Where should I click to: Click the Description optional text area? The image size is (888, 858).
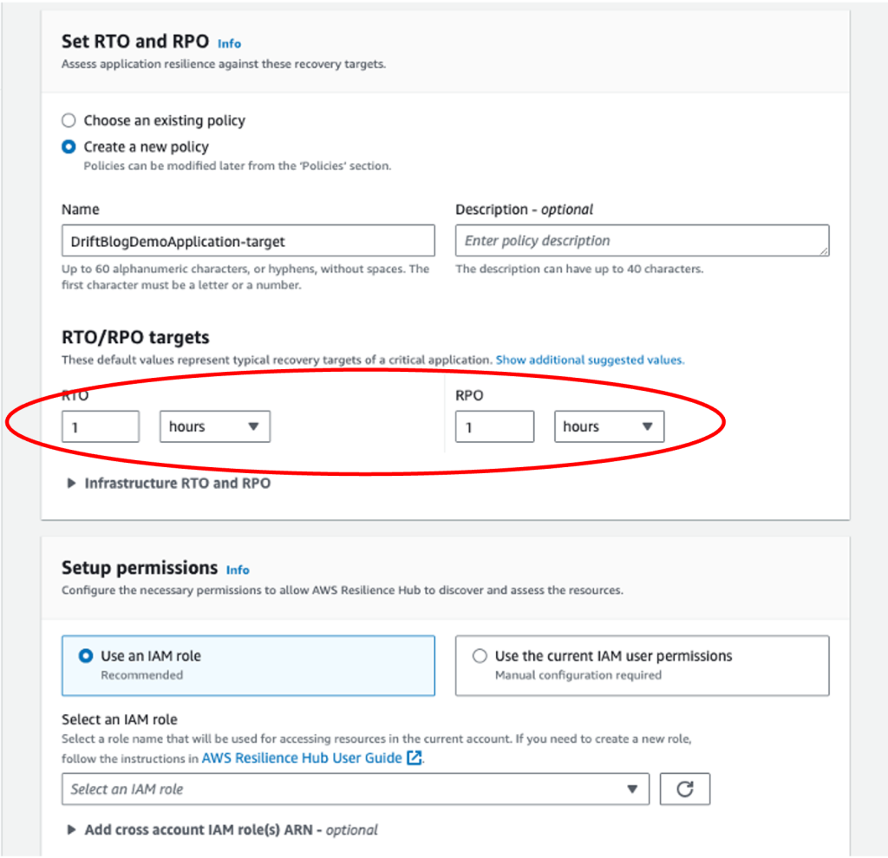[643, 241]
